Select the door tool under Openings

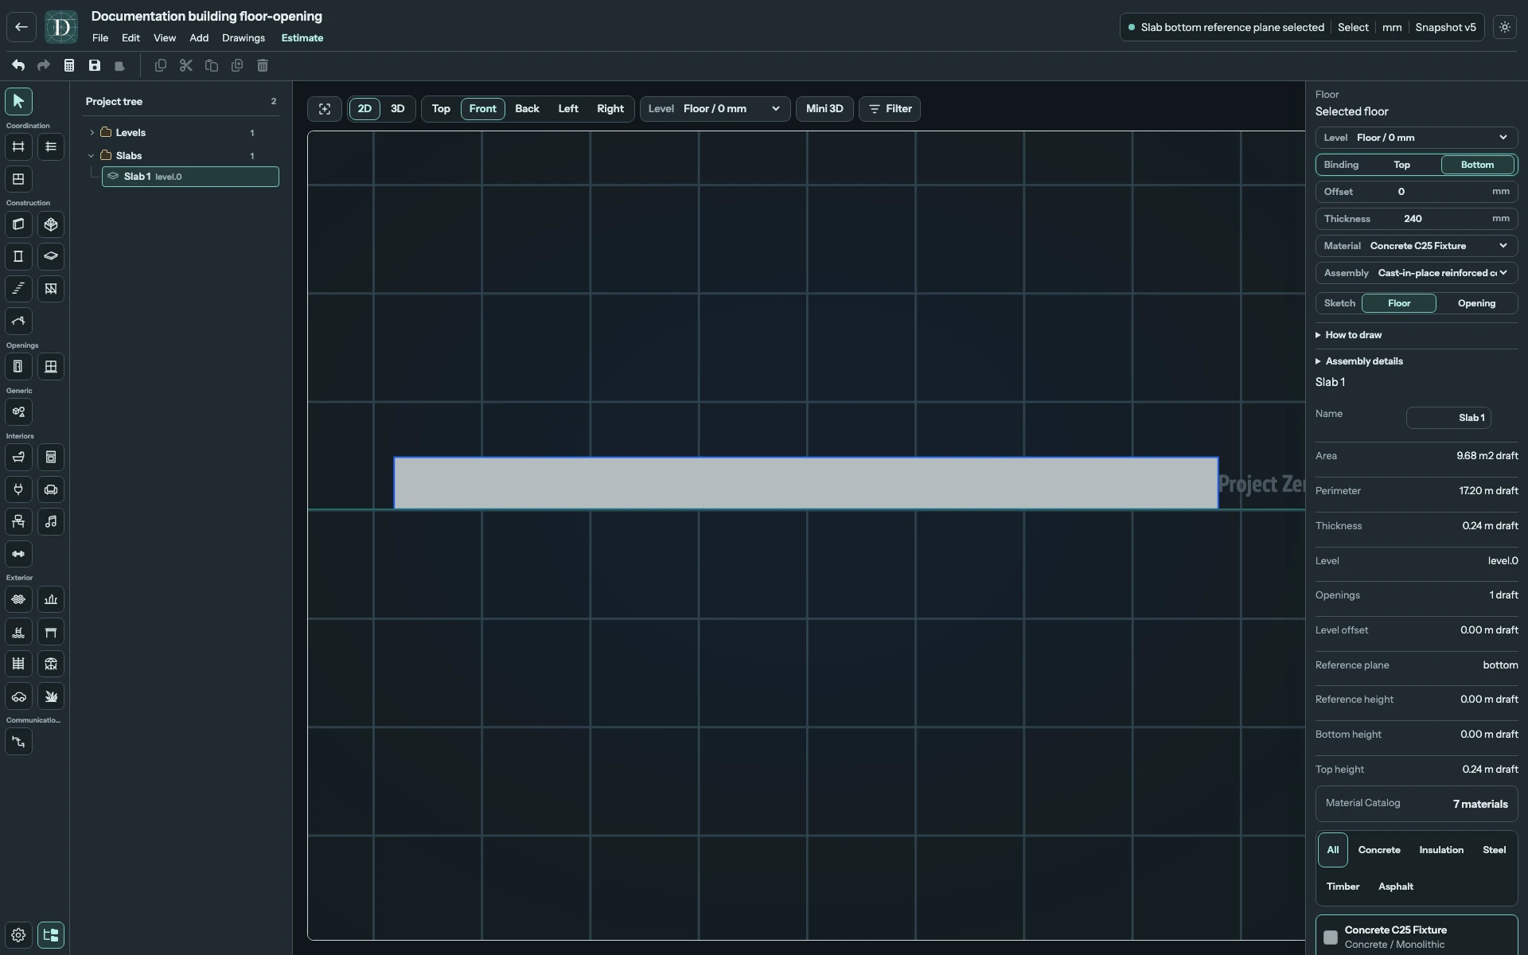[18, 367]
